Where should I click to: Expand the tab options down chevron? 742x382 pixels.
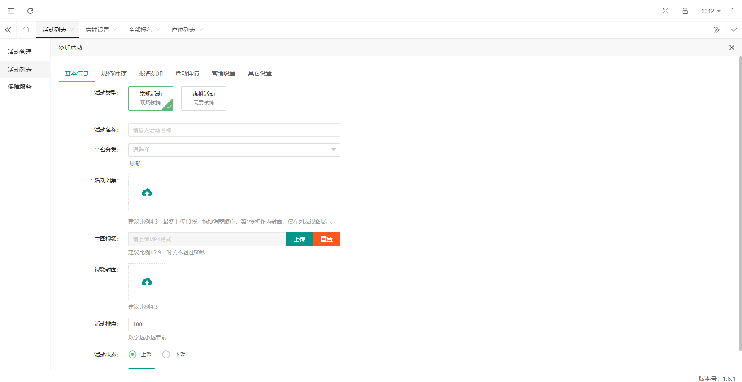click(733, 30)
